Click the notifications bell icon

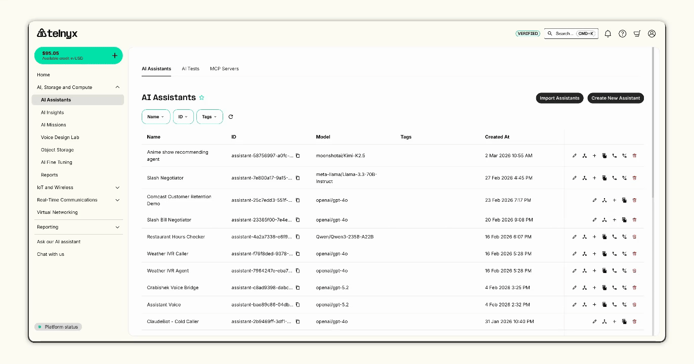point(608,34)
